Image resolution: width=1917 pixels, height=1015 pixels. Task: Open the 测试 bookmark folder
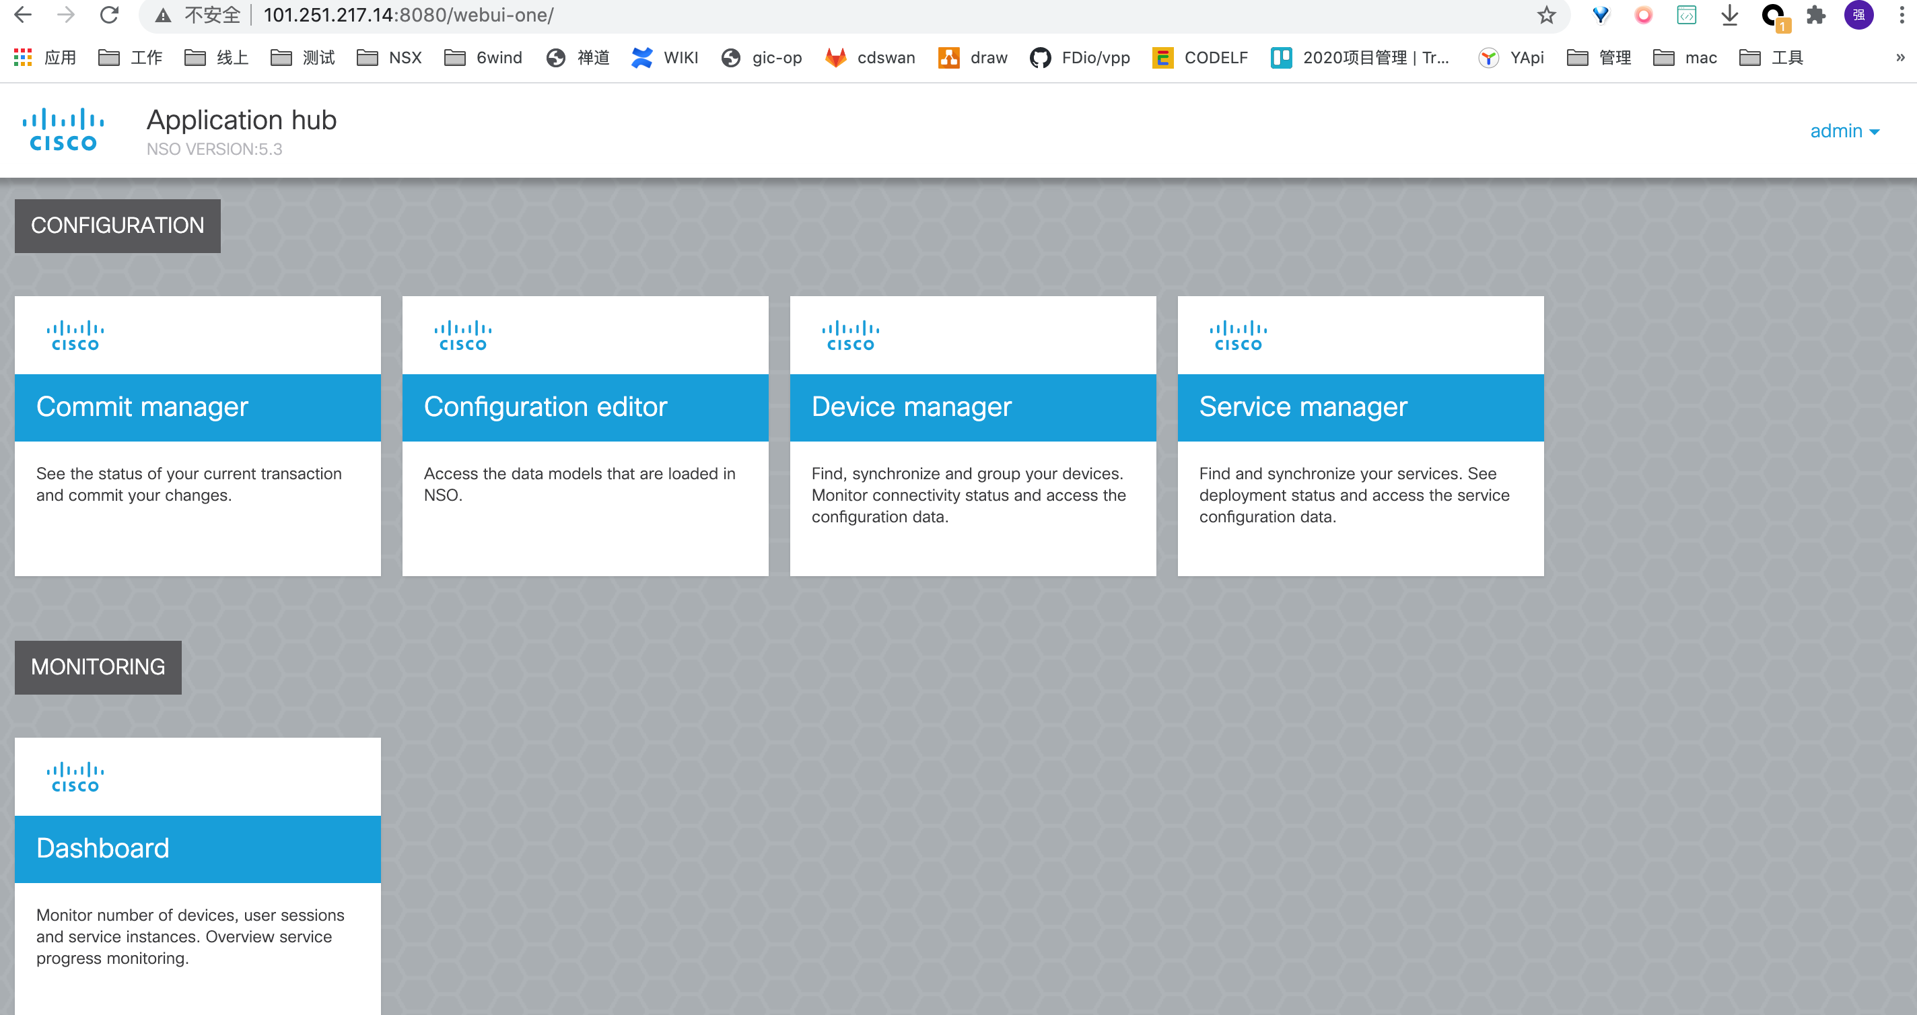303,57
